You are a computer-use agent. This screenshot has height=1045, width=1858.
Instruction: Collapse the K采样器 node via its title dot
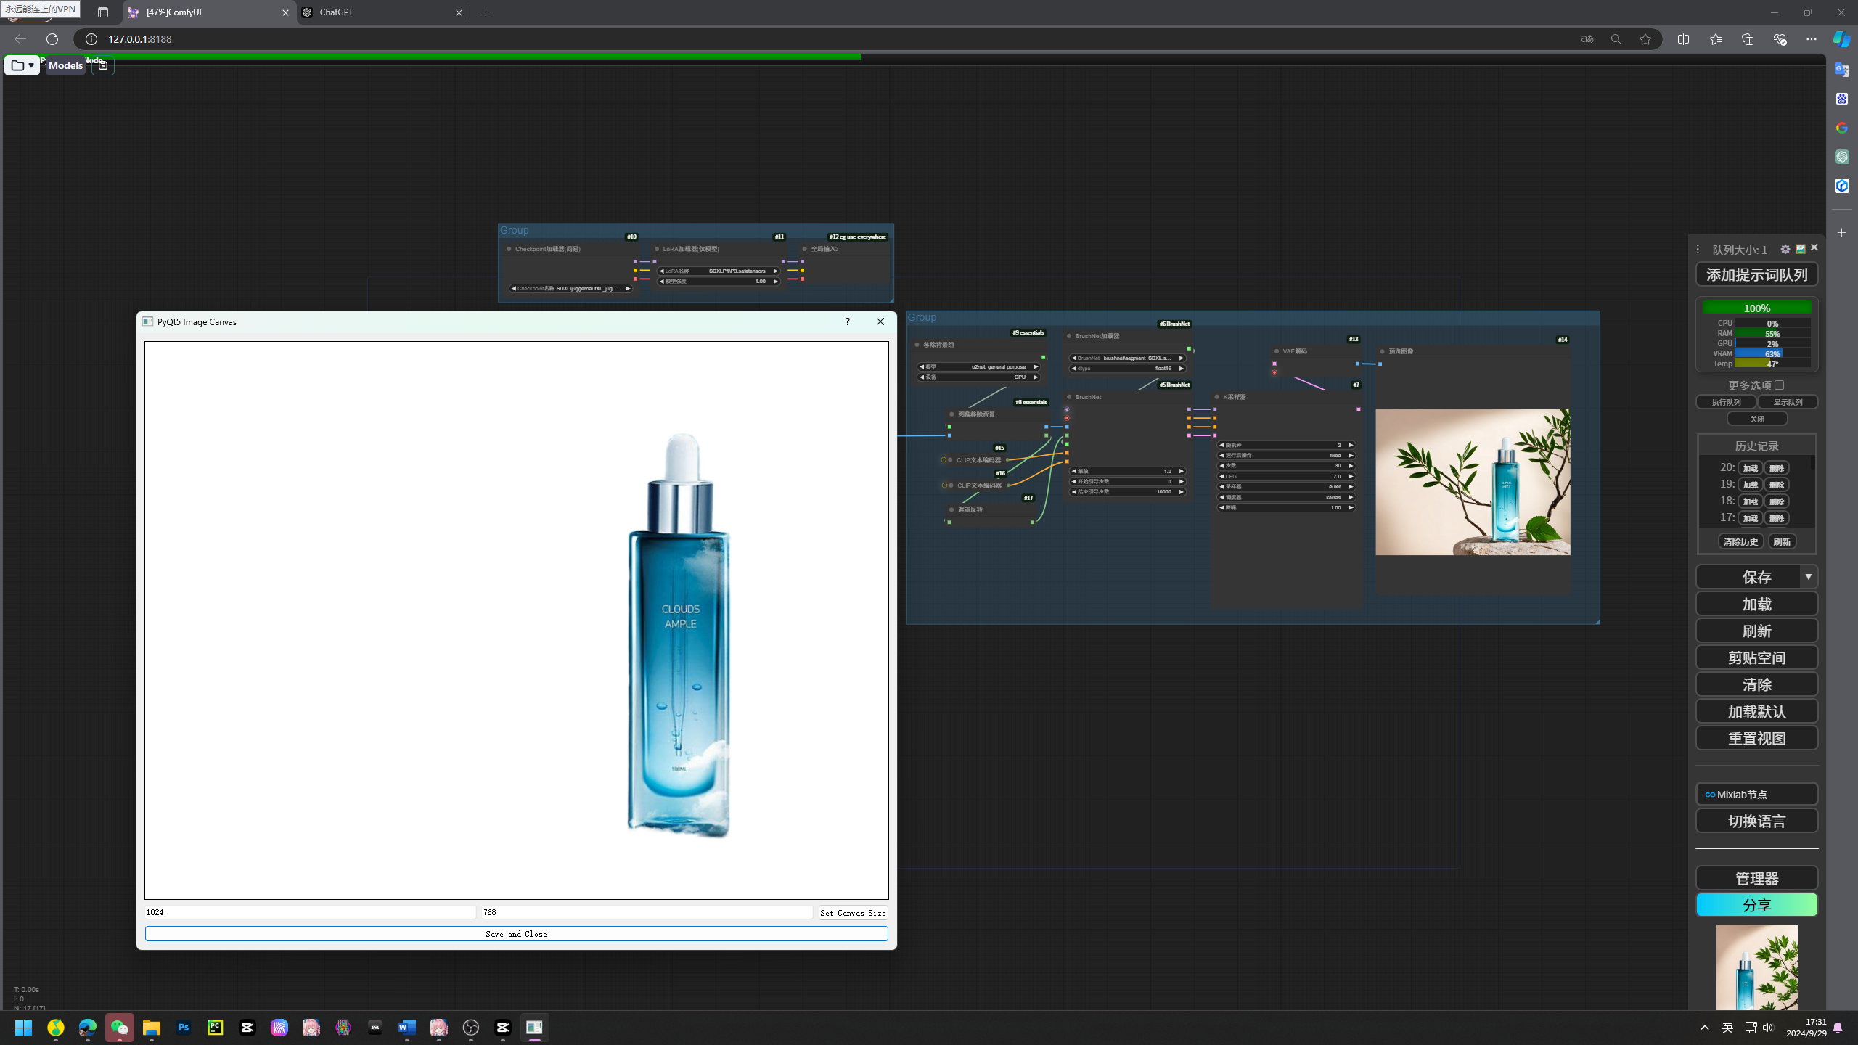[x=1216, y=397]
